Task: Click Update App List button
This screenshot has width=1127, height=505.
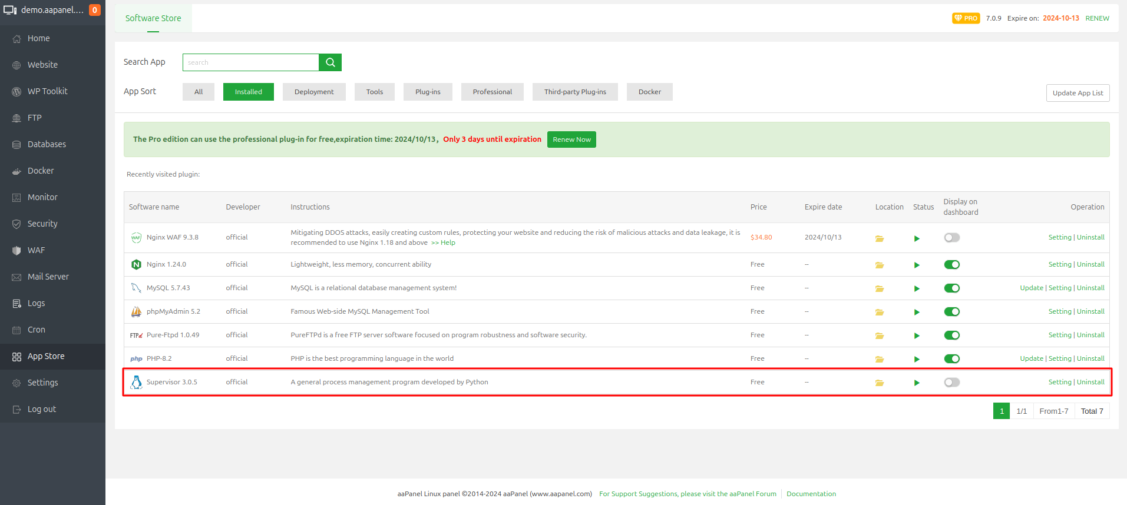Action: (x=1077, y=93)
